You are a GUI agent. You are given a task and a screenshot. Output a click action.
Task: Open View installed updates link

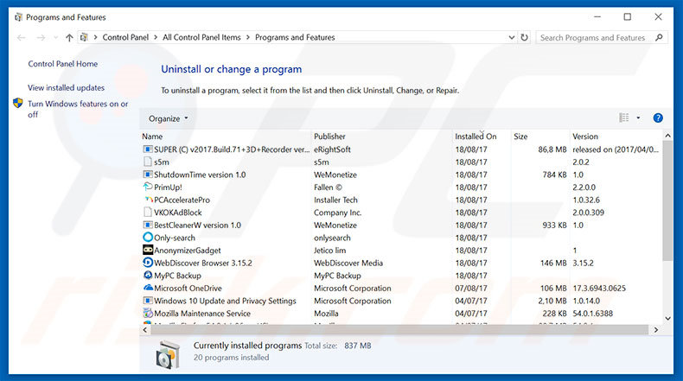67,87
